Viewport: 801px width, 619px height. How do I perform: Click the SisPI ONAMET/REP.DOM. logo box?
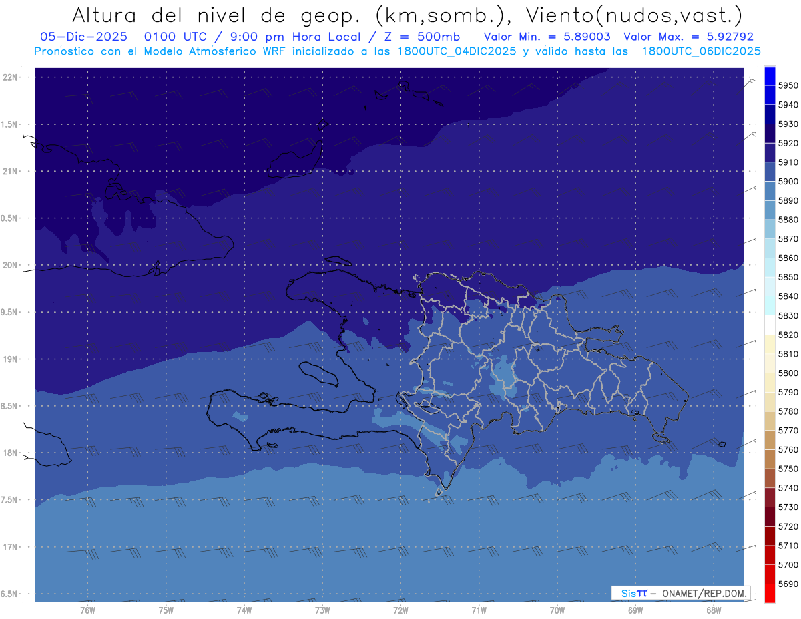680,593
